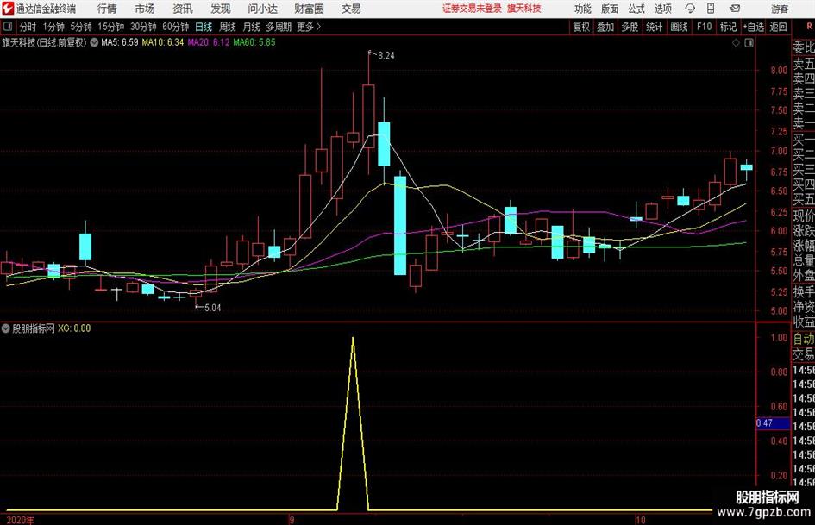Viewport: 815px width, 525px height.
Task: Click the diamond icon above the chart
Action: pos(736,43)
